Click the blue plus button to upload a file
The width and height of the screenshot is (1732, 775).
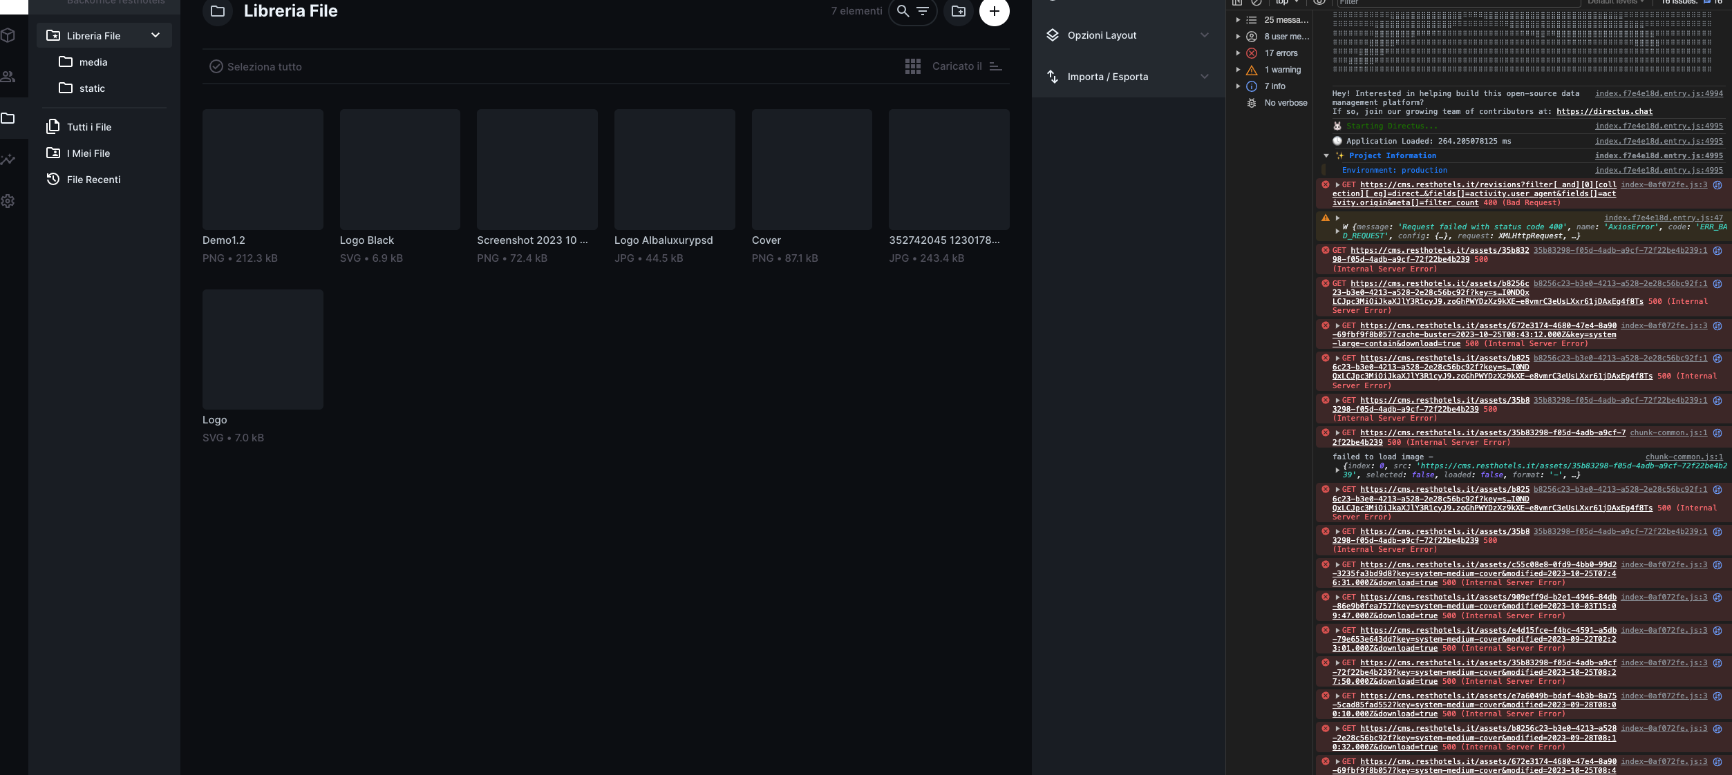tap(995, 11)
